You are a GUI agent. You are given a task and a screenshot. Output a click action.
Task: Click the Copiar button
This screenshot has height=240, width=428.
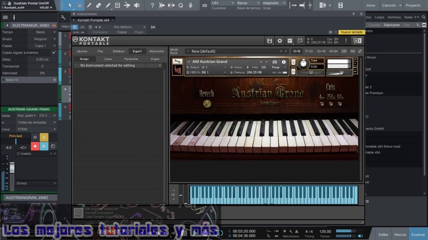[122, 32]
